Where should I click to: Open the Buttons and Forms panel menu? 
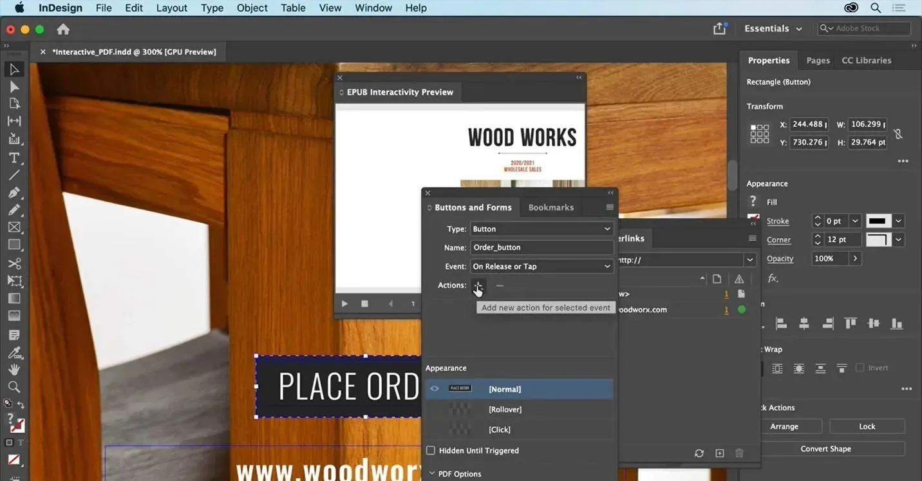608,207
